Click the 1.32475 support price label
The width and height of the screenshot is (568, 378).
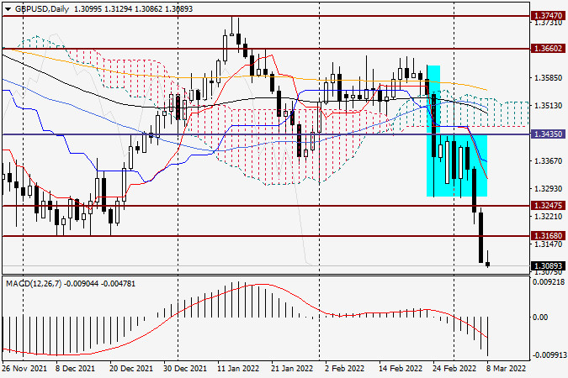tap(549, 206)
